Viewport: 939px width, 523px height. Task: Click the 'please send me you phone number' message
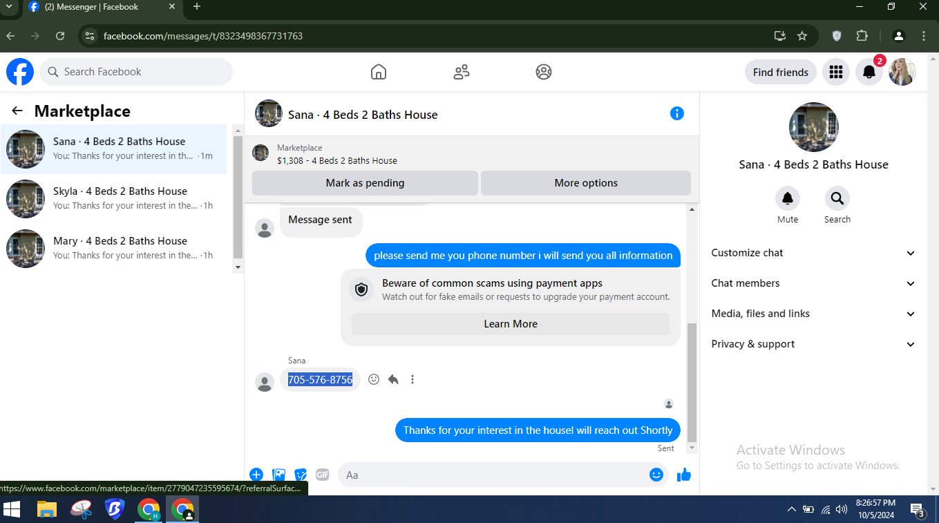tap(523, 256)
